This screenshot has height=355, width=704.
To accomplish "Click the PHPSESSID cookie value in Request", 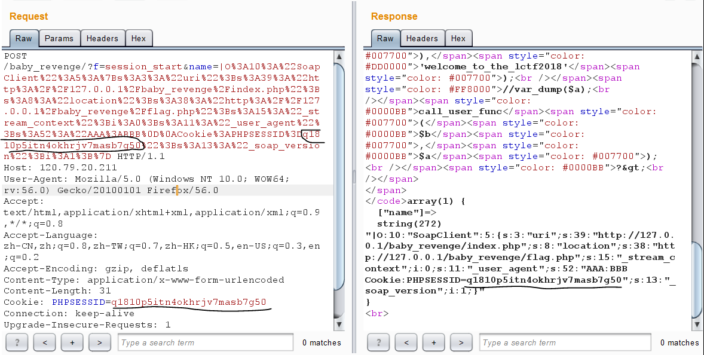I will click(x=189, y=302).
